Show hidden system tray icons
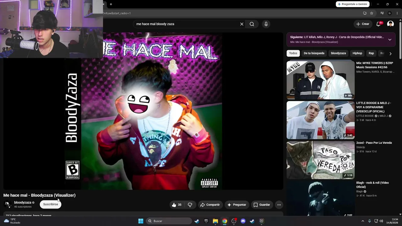 pyautogui.click(x=363, y=221)
